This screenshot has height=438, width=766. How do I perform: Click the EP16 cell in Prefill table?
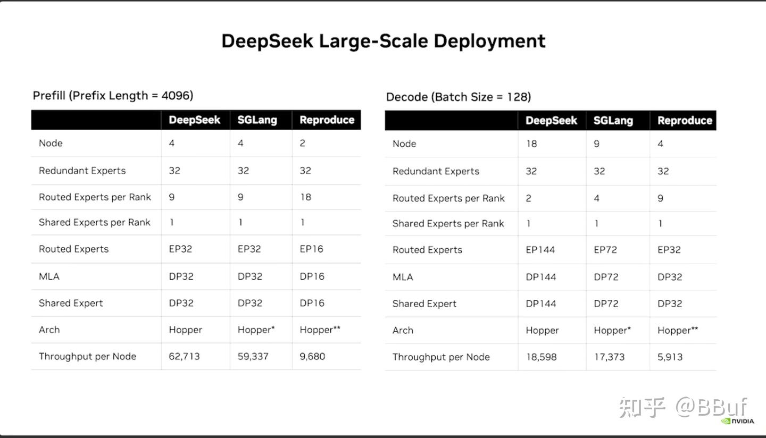(x=311, y=249)
